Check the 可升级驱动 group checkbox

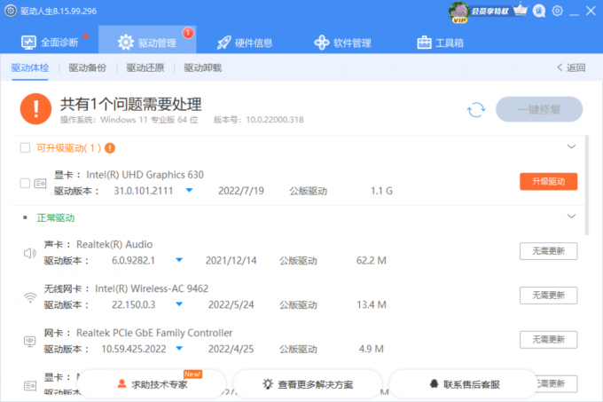[x=25, y=147]
